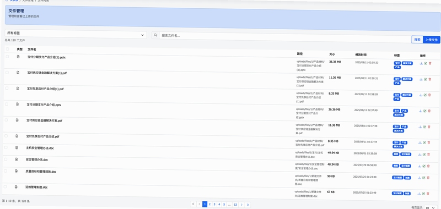Click the pagination ellipsis item
This screenshot has width=441, height=209.
click(x=229, y=205)
